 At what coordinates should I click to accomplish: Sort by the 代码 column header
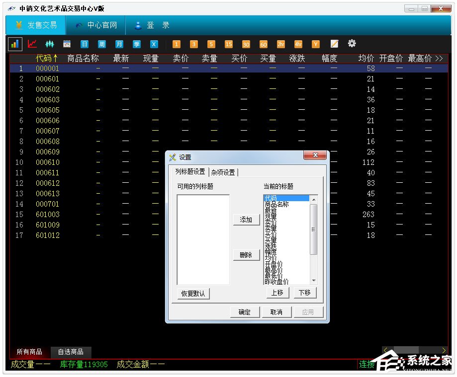(x=46, y=59)
